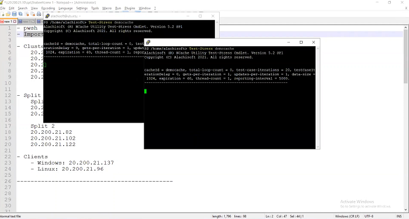Click the Open file toolbar icon
409x219 pixels.
coord(8,14)
